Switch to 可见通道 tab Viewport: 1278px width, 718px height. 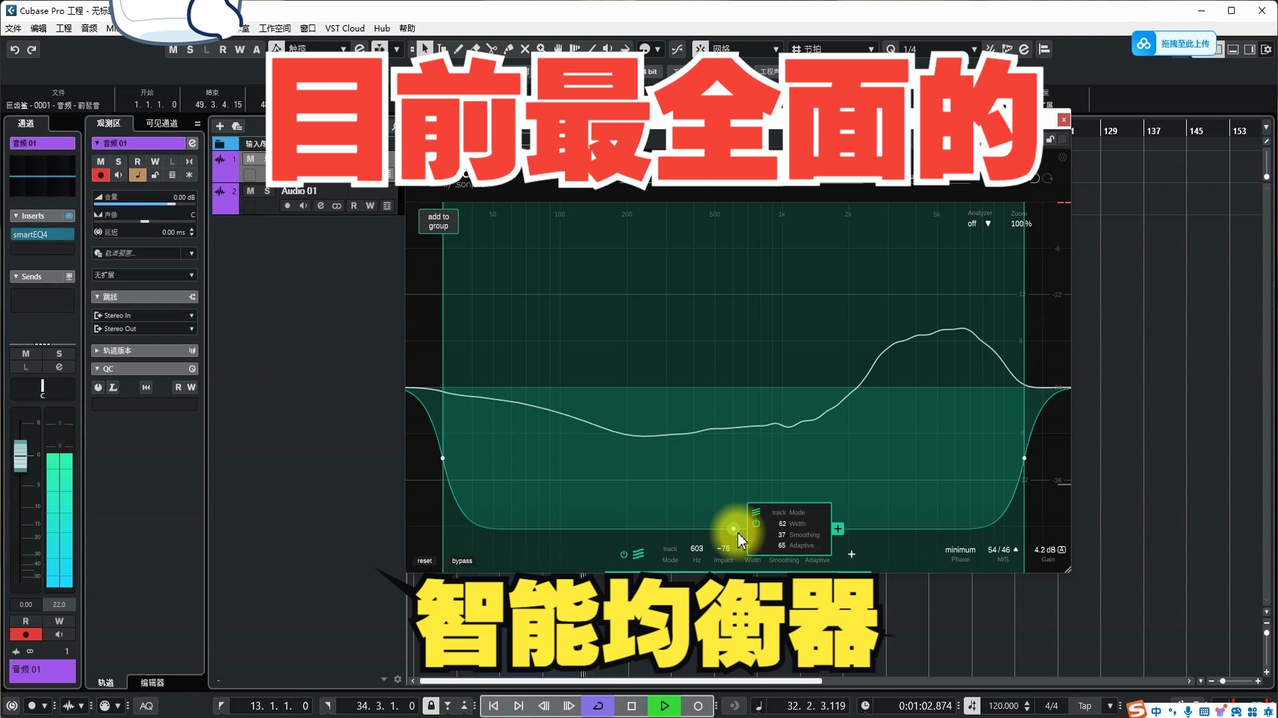tap(162, 124)
